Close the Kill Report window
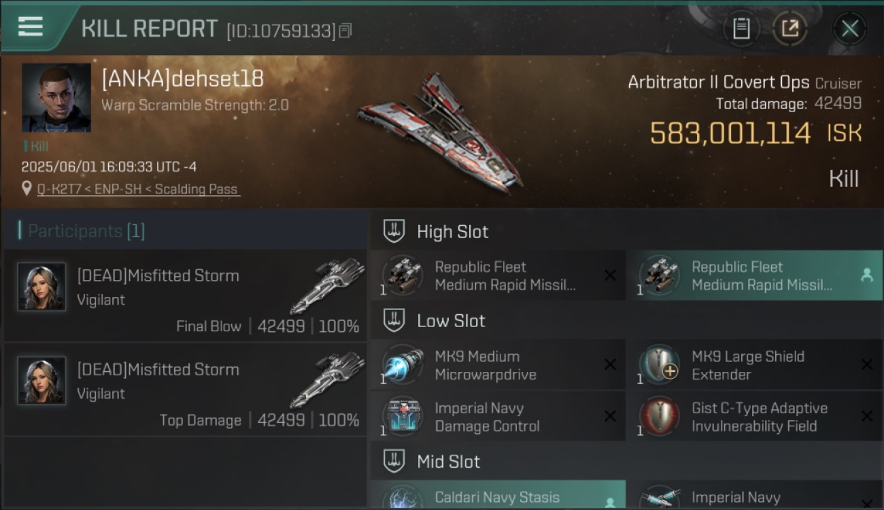884x510 pixels. [849, 29]
